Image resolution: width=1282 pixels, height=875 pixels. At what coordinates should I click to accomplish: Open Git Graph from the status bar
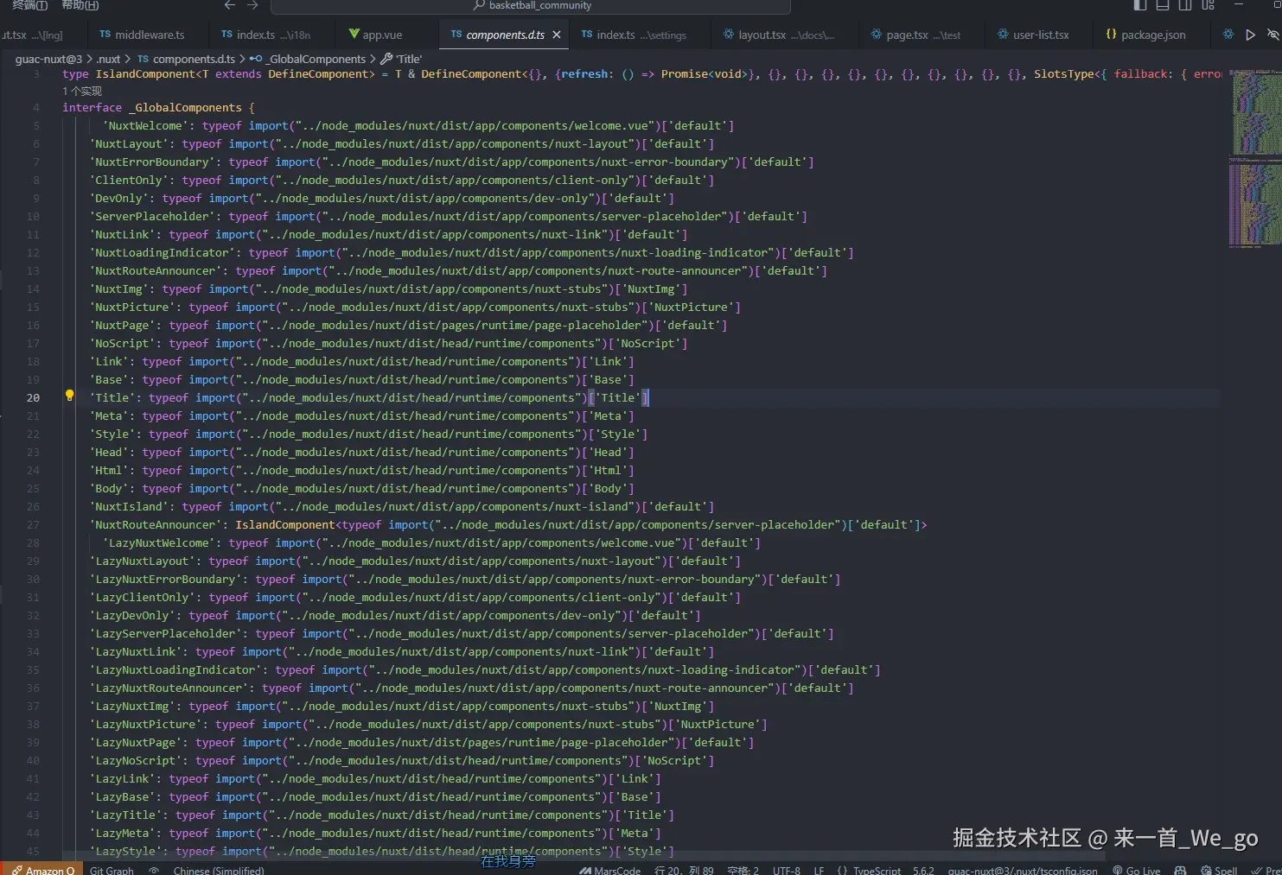coord(112,870)
